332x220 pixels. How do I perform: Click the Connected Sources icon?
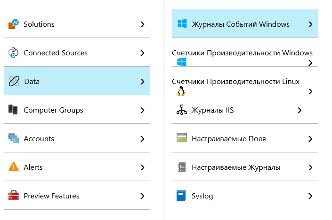pos(14,53)
